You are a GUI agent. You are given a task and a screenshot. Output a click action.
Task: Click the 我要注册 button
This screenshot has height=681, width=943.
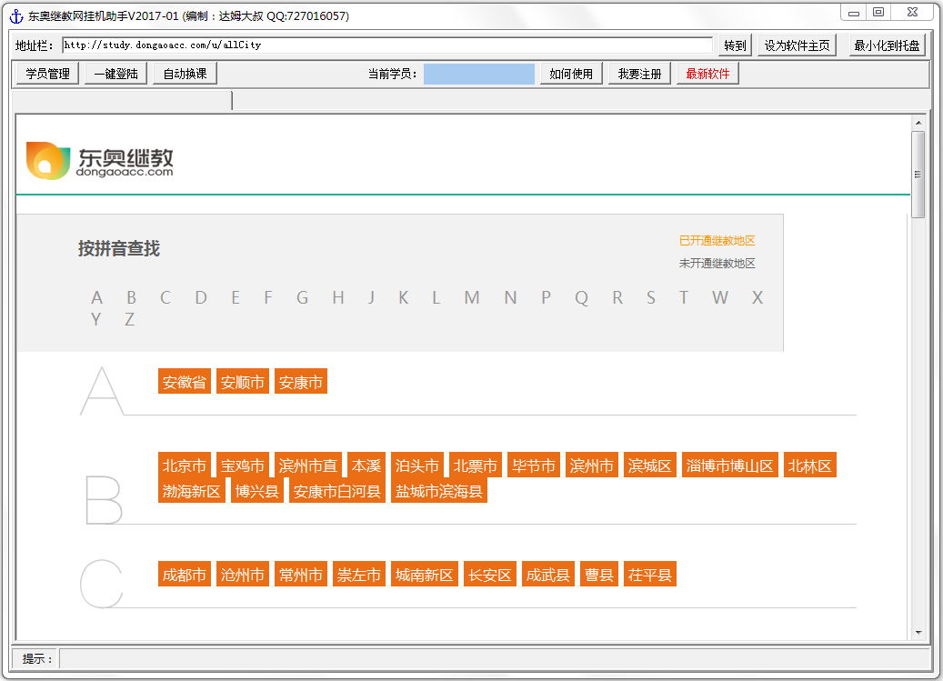pos(639,74)
